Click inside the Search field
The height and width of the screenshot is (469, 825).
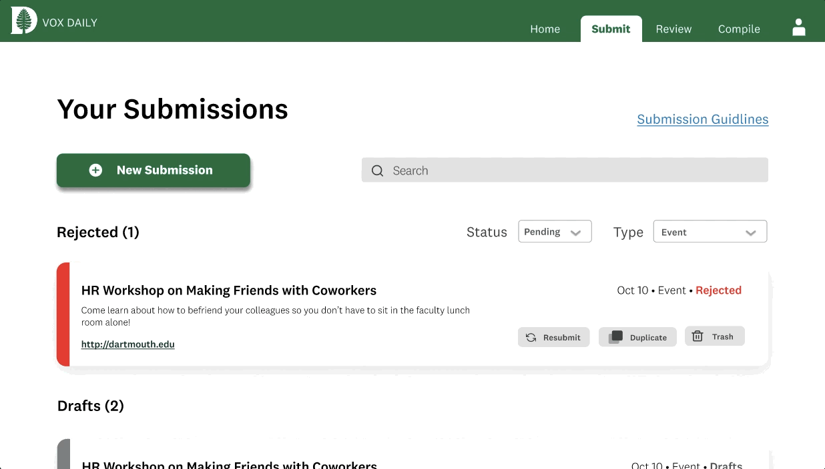(x=565, y=170)
